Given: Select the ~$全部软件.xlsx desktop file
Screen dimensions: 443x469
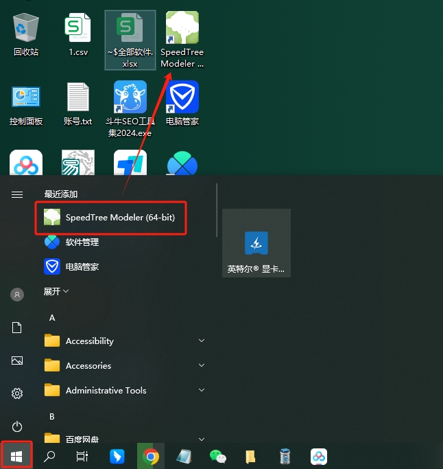Looking at the screenshot, I should coord(130,40).
